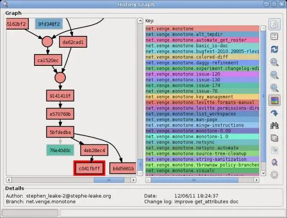
Task: Zoom out of the graph
Action: pyautogui.click(x=274, y=75)
